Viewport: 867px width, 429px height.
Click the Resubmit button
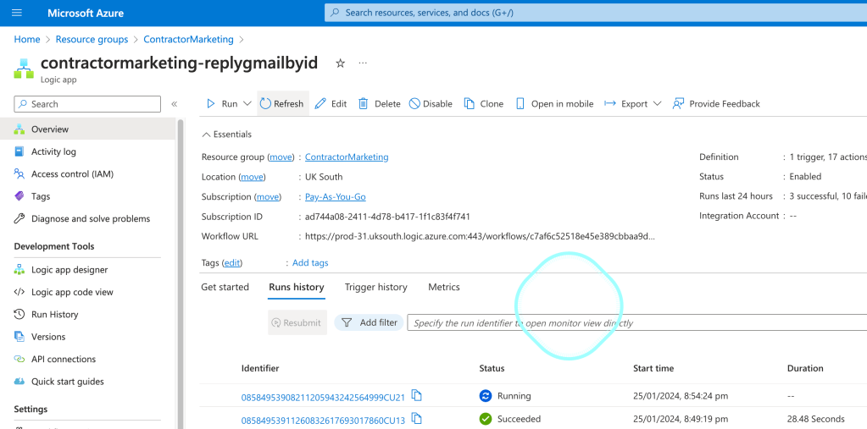coord(297,322)
